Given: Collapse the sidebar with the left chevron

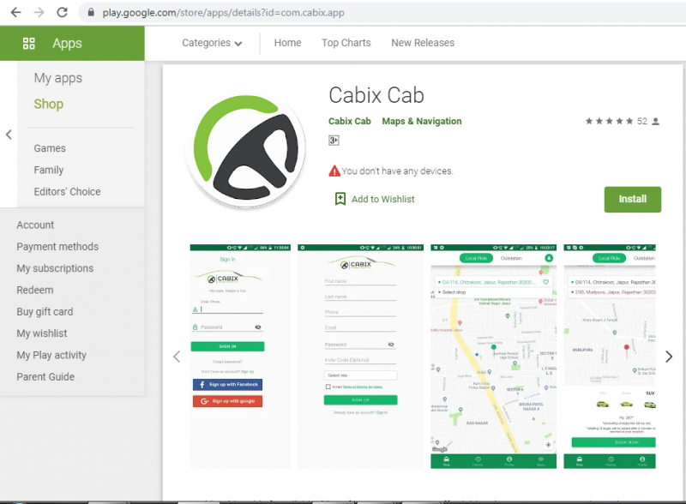Looking at the screenshot, I should (9, 135).
